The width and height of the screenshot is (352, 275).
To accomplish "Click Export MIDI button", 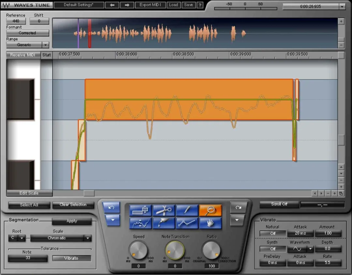I will click(x=150, y=5).
